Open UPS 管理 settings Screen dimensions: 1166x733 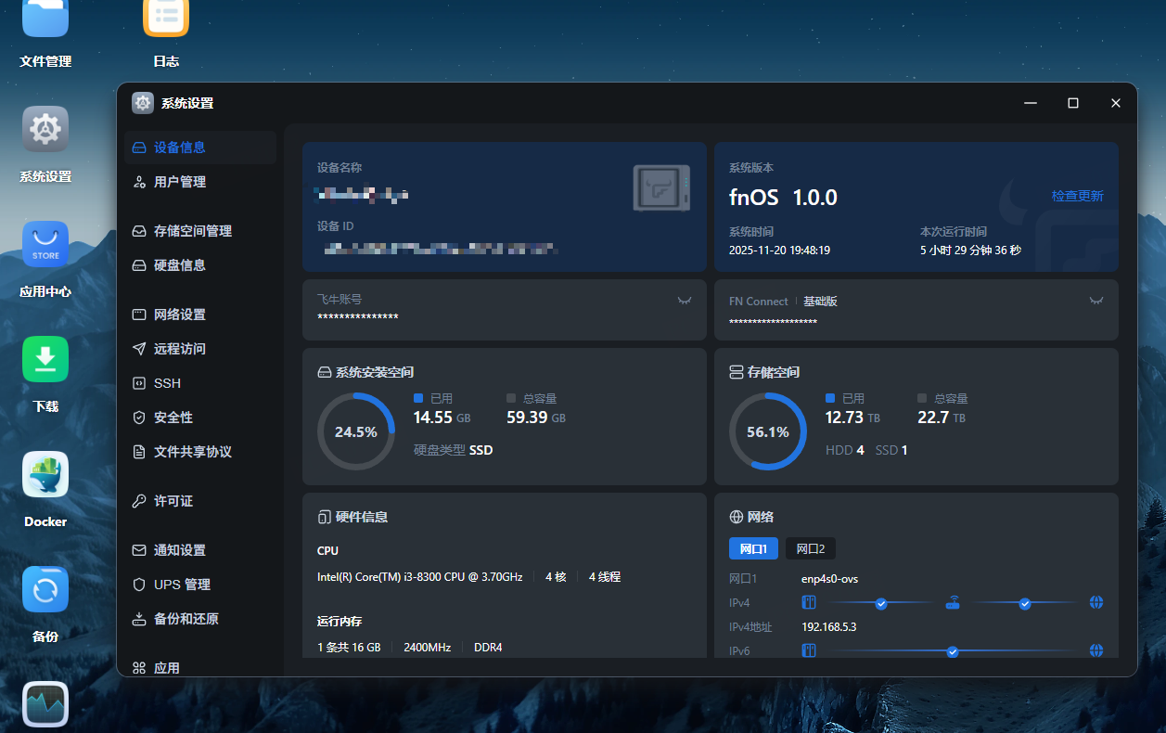click(x=182, y=585)
